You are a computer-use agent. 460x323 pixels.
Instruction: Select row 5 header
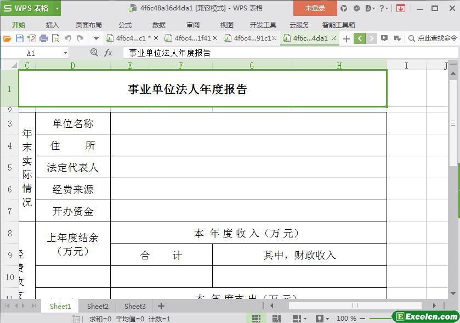click(10, 167)
